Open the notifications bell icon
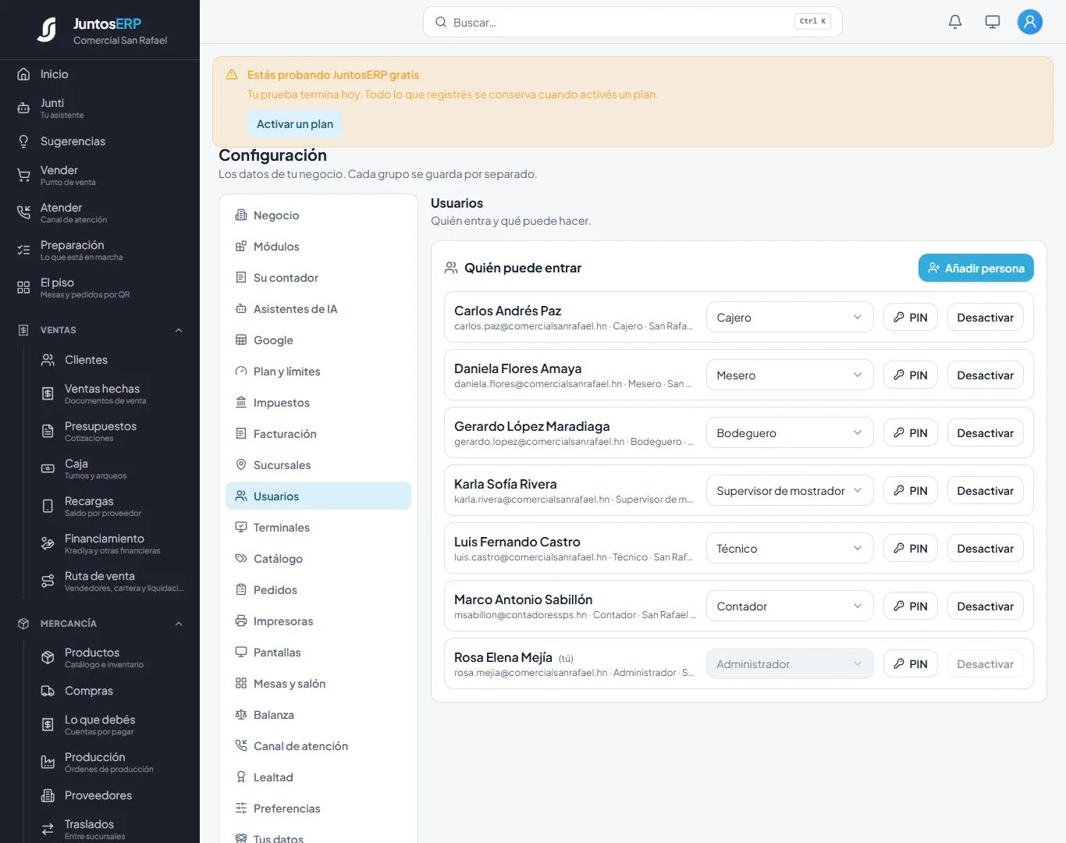The width and height of the screenshot is (1066, 843). (955, 22)
